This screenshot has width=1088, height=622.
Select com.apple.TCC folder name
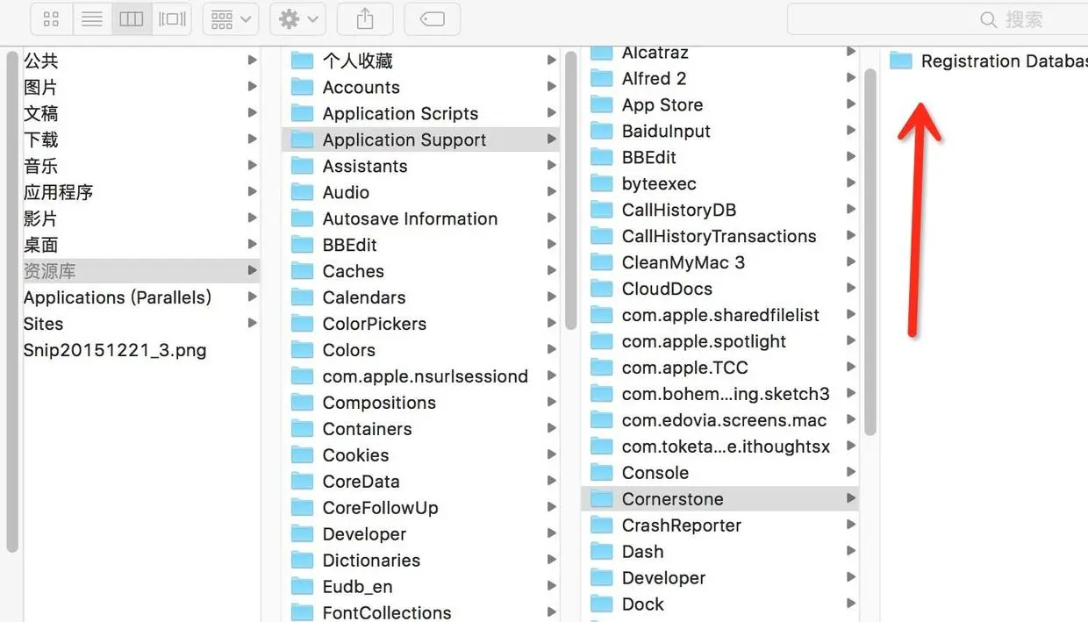(685, 368)
